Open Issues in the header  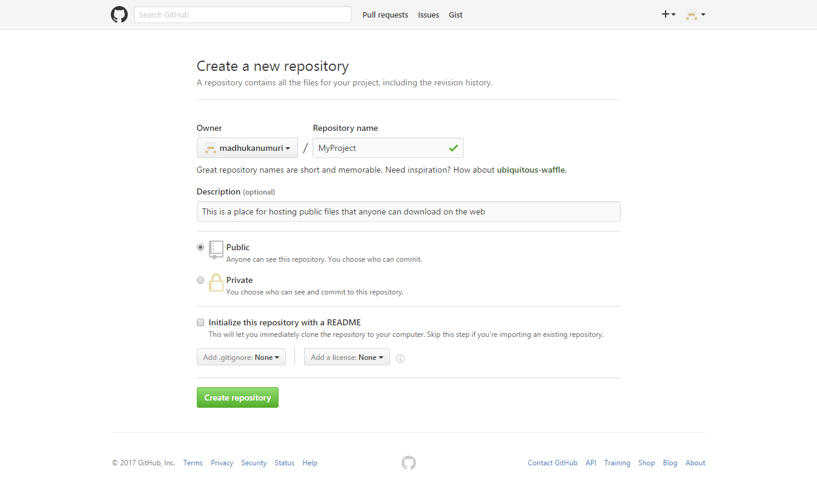pyautogui.click(x=428, y=15)
